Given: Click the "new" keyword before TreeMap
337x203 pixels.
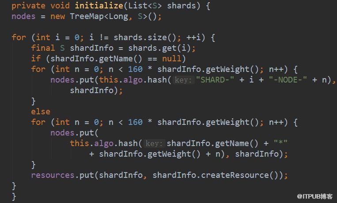Looking at the screenshot, I should coord(57,16).
